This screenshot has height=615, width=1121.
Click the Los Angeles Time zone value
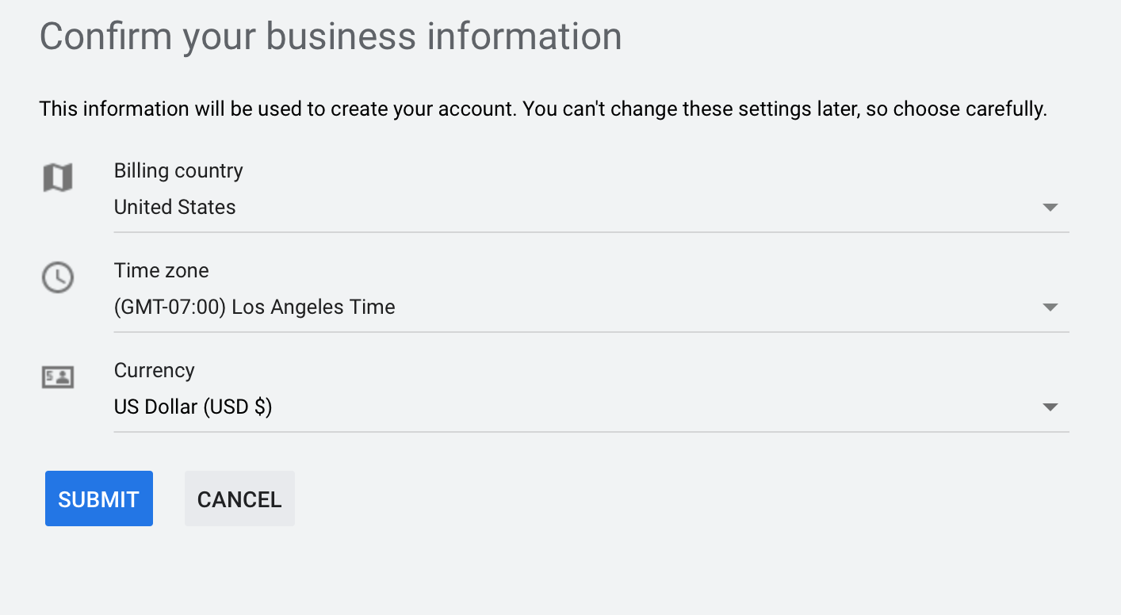pos(255,307)
